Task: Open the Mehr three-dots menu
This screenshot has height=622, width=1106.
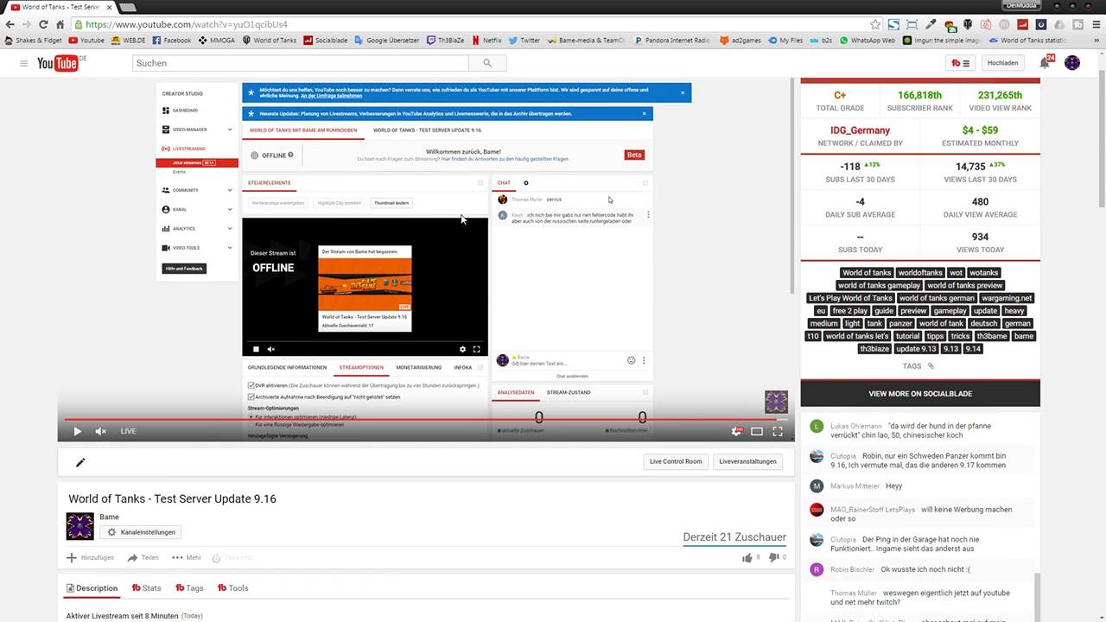Action: click(x=186, y=558)
